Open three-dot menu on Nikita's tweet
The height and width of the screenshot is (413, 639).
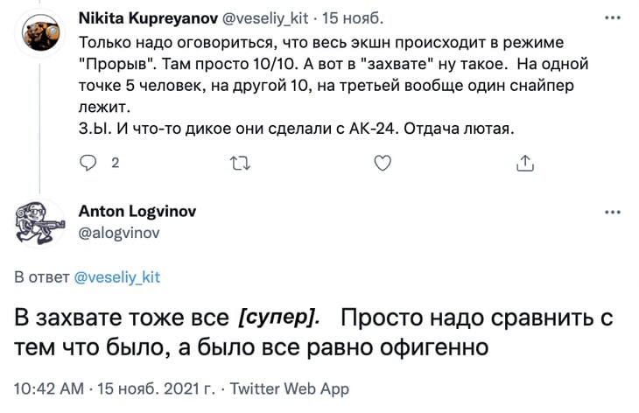pyautogui.click(x=613, y=17)
